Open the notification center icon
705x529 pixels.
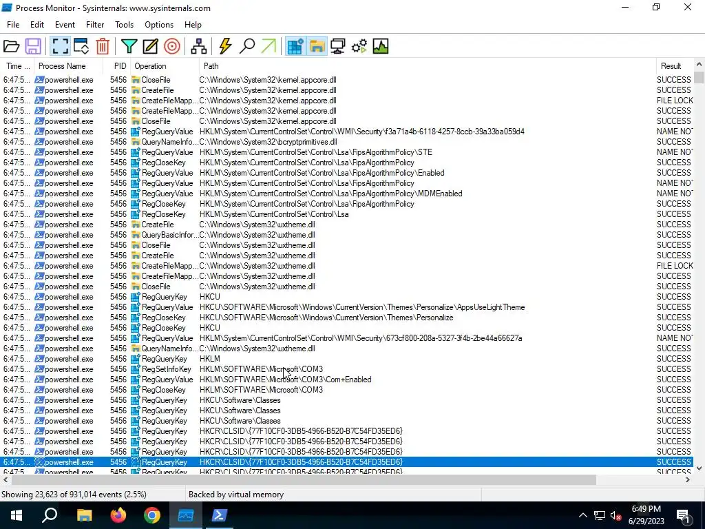684,515
